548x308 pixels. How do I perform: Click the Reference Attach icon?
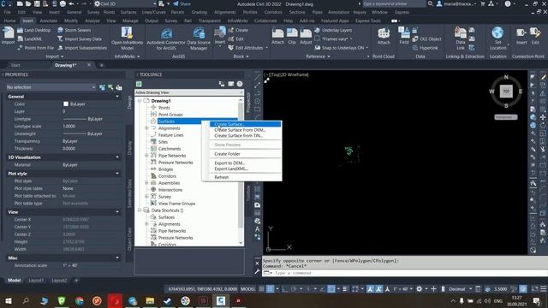(277, 33)
